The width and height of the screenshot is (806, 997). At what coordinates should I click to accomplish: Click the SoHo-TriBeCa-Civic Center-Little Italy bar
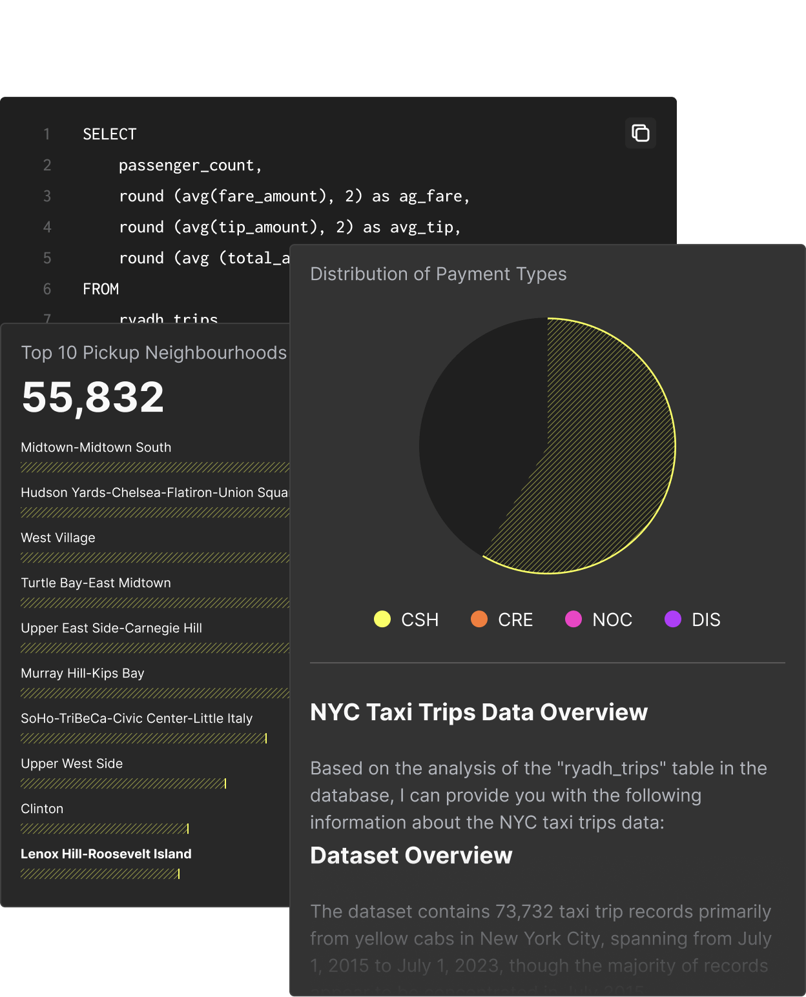click(x=143, y=738)
